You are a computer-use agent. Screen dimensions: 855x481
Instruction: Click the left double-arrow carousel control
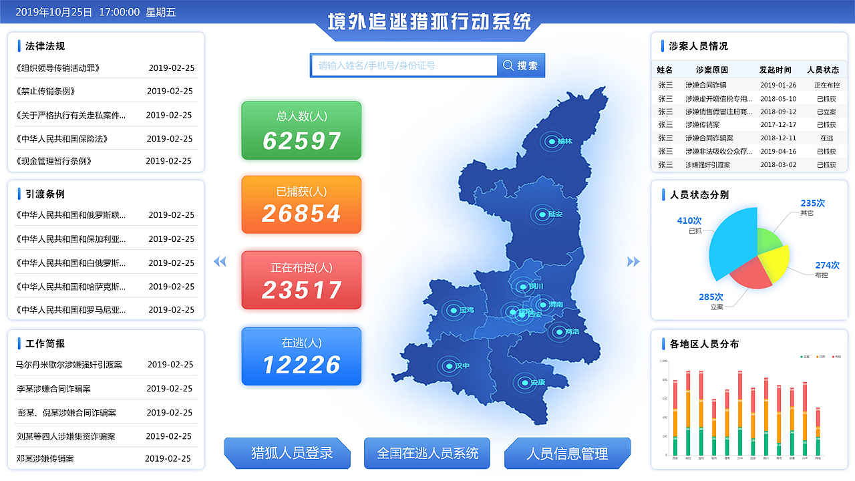coord(220,262)
